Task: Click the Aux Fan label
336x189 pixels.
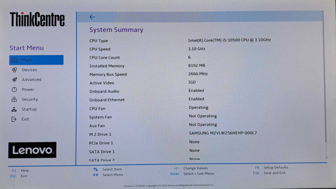Action: tap(97, 126)
